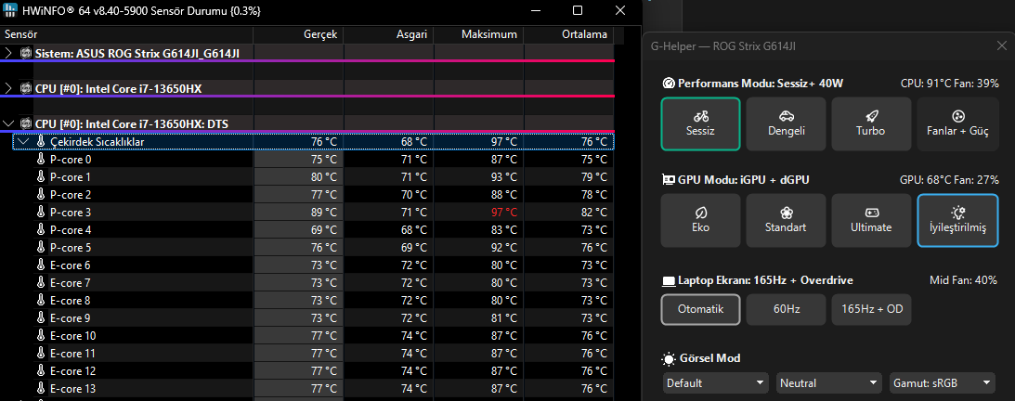Click the Asgari column header
1015x401 pixels.
[388, 34]
